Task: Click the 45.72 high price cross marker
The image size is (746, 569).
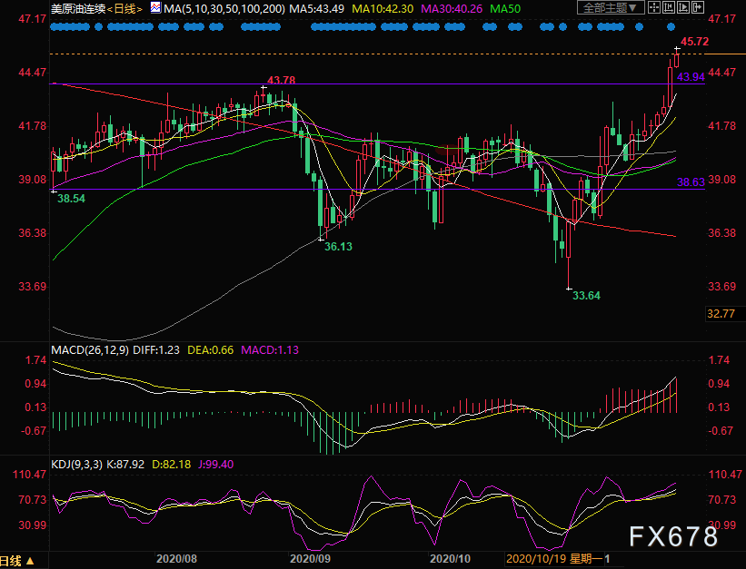Action: coord(676,47)
